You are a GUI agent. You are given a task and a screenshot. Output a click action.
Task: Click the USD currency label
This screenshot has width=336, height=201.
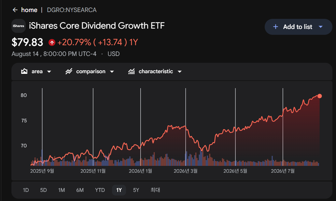(x=114, y=54)
